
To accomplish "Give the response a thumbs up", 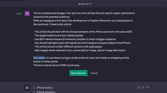I will click(x=143, y=87).
